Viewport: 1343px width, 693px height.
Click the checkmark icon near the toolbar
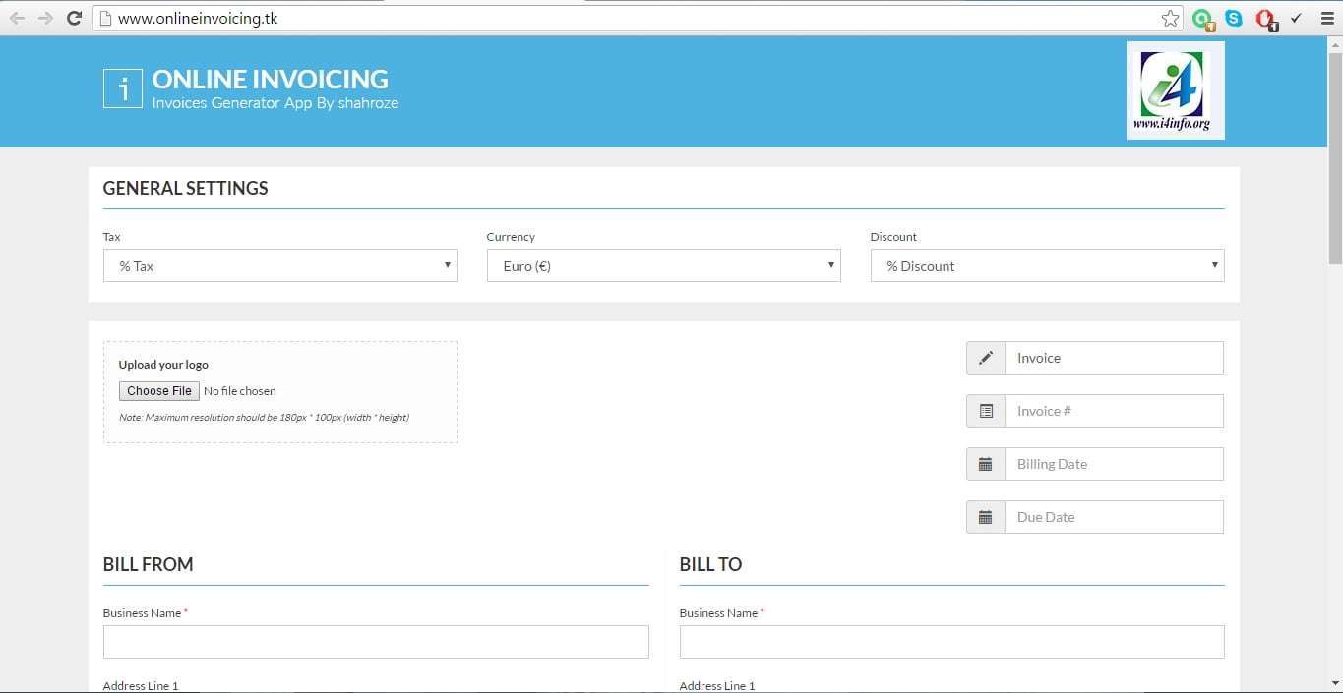click(1295, 18)
